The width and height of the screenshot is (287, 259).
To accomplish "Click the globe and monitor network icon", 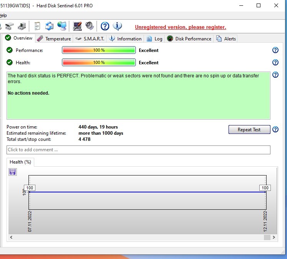I will 62,26.
